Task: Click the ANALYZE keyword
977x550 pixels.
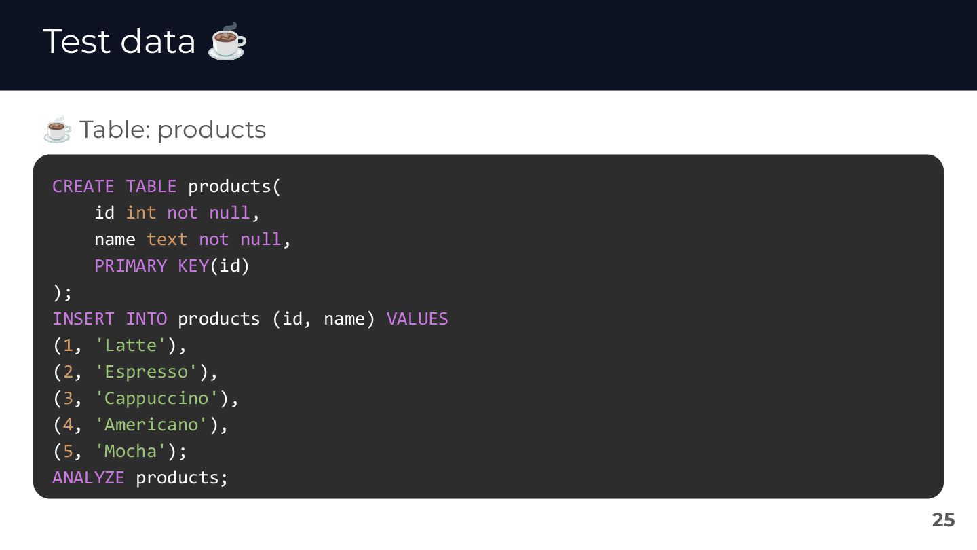Action: (x=88, y=477)
